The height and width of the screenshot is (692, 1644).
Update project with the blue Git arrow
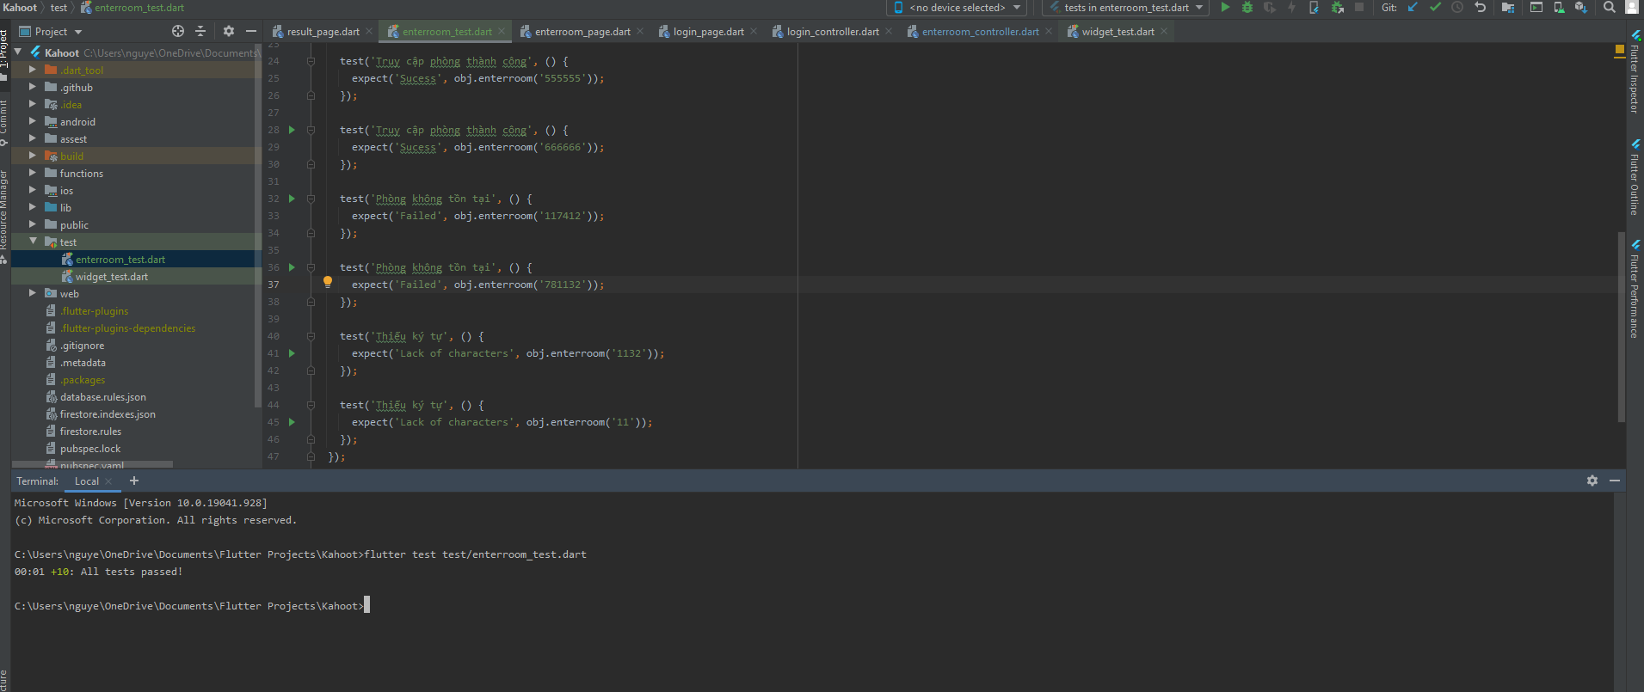pos(1413,8)
